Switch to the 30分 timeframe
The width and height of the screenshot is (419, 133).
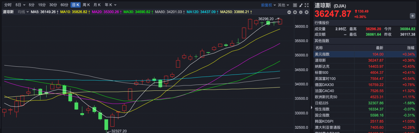pos(53,5)
